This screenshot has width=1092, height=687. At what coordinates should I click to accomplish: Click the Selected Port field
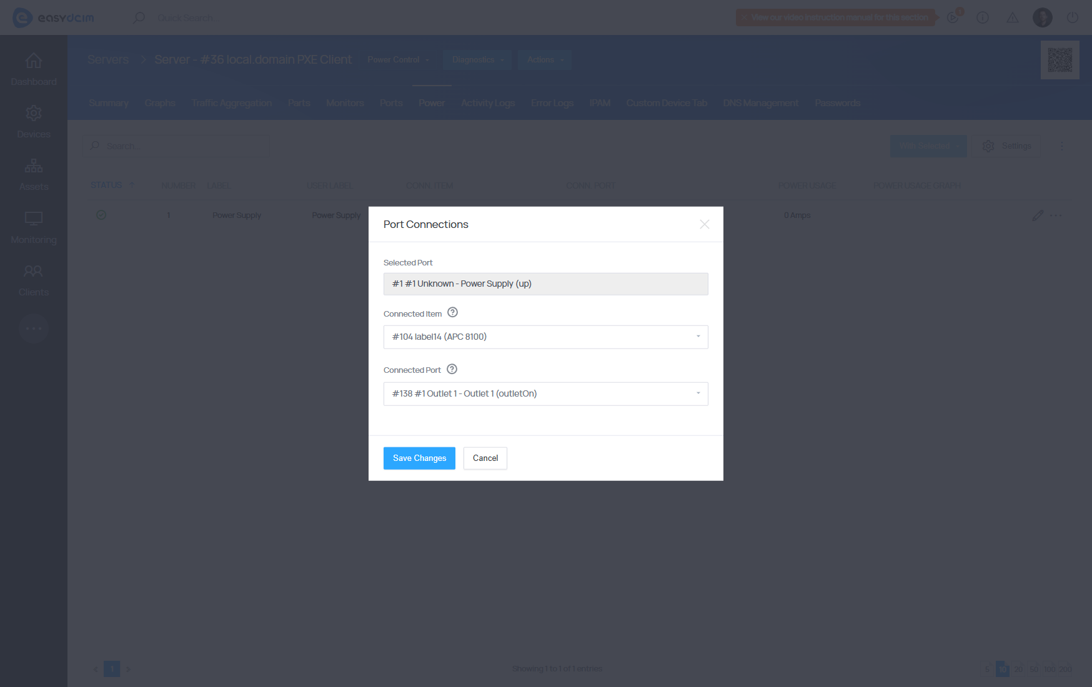(545, 284)
